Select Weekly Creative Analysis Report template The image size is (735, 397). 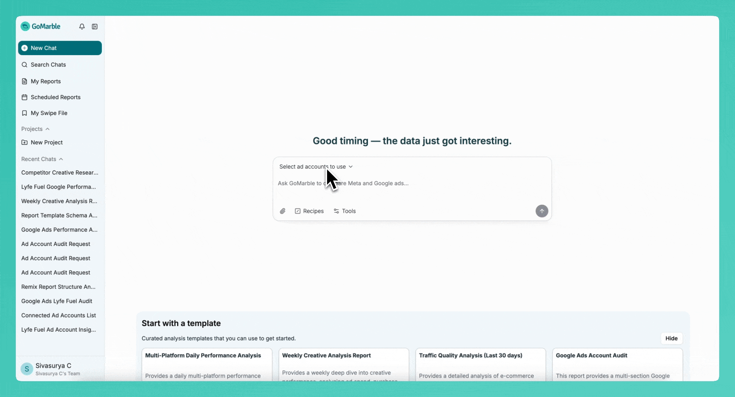343,364
